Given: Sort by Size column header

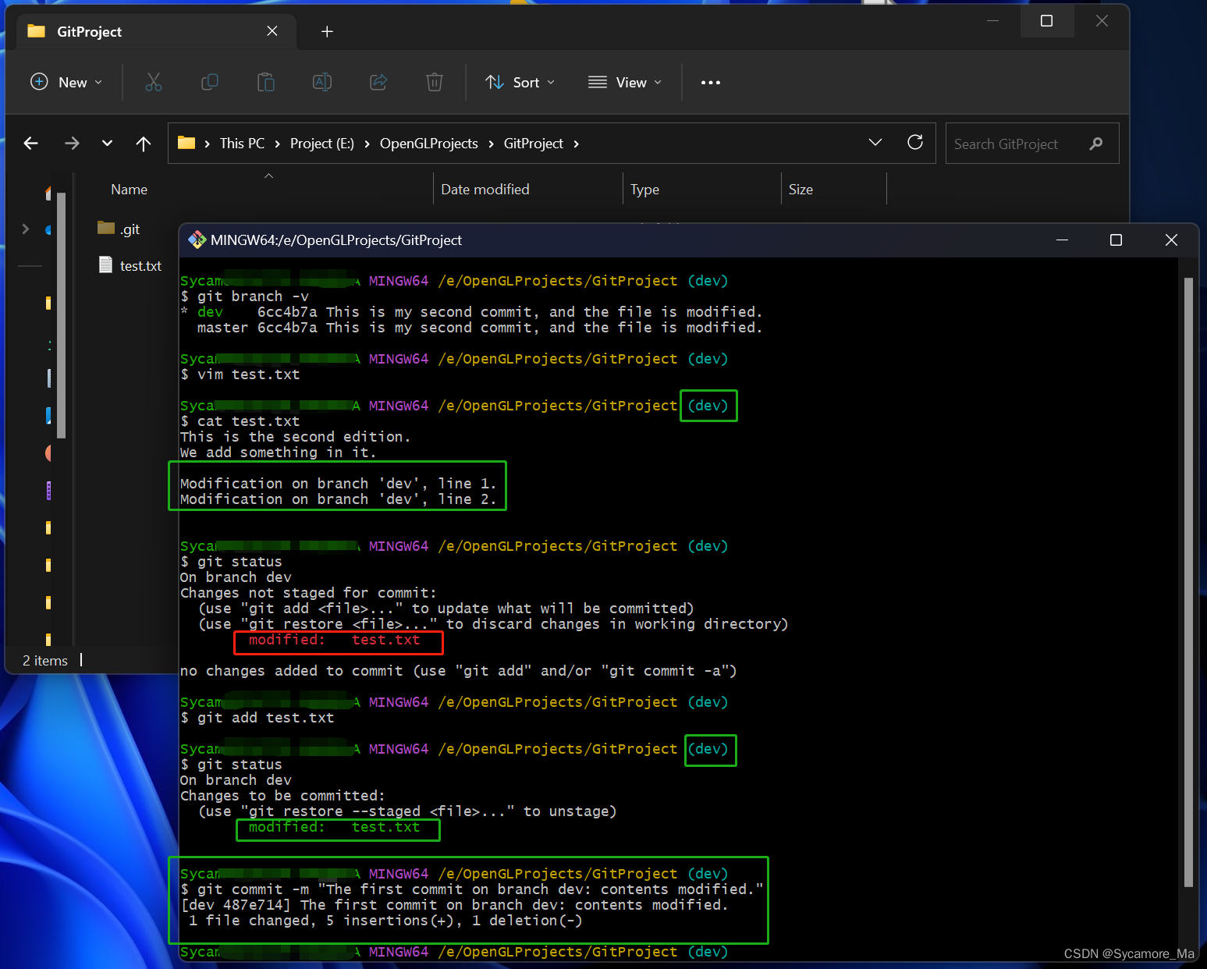Looking at the screenshot, I should (x=801, y=190).
